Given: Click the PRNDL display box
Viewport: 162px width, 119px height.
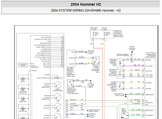Looking at the screenshot, I should pyautogui.click(x=57, y=78).
